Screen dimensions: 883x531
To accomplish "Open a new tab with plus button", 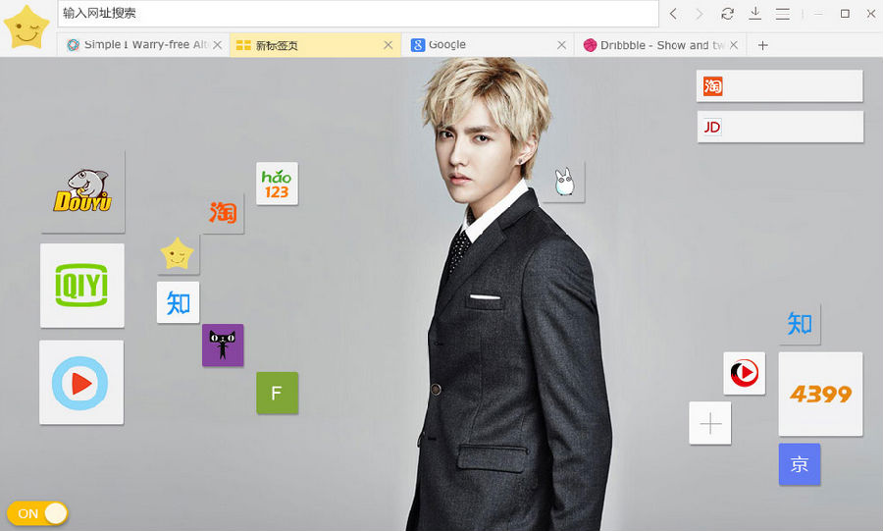I will coord(763,45).
